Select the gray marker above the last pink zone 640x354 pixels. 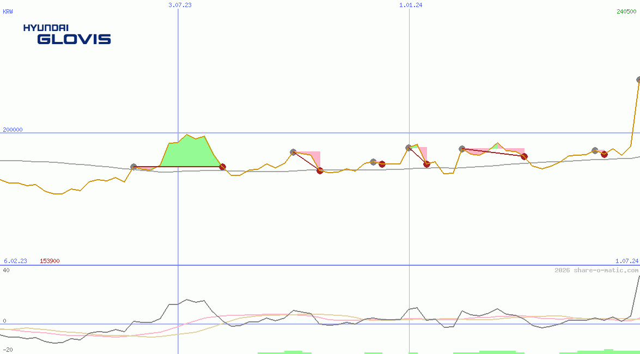coord(594,150)
